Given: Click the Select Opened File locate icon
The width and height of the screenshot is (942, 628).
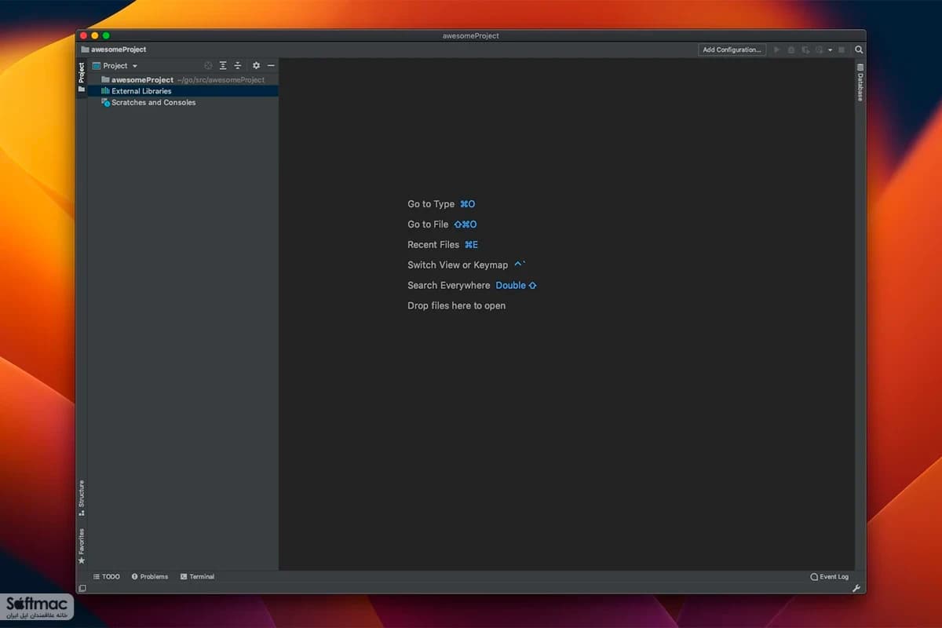Looking at the screenshot, I should [208, 66].
